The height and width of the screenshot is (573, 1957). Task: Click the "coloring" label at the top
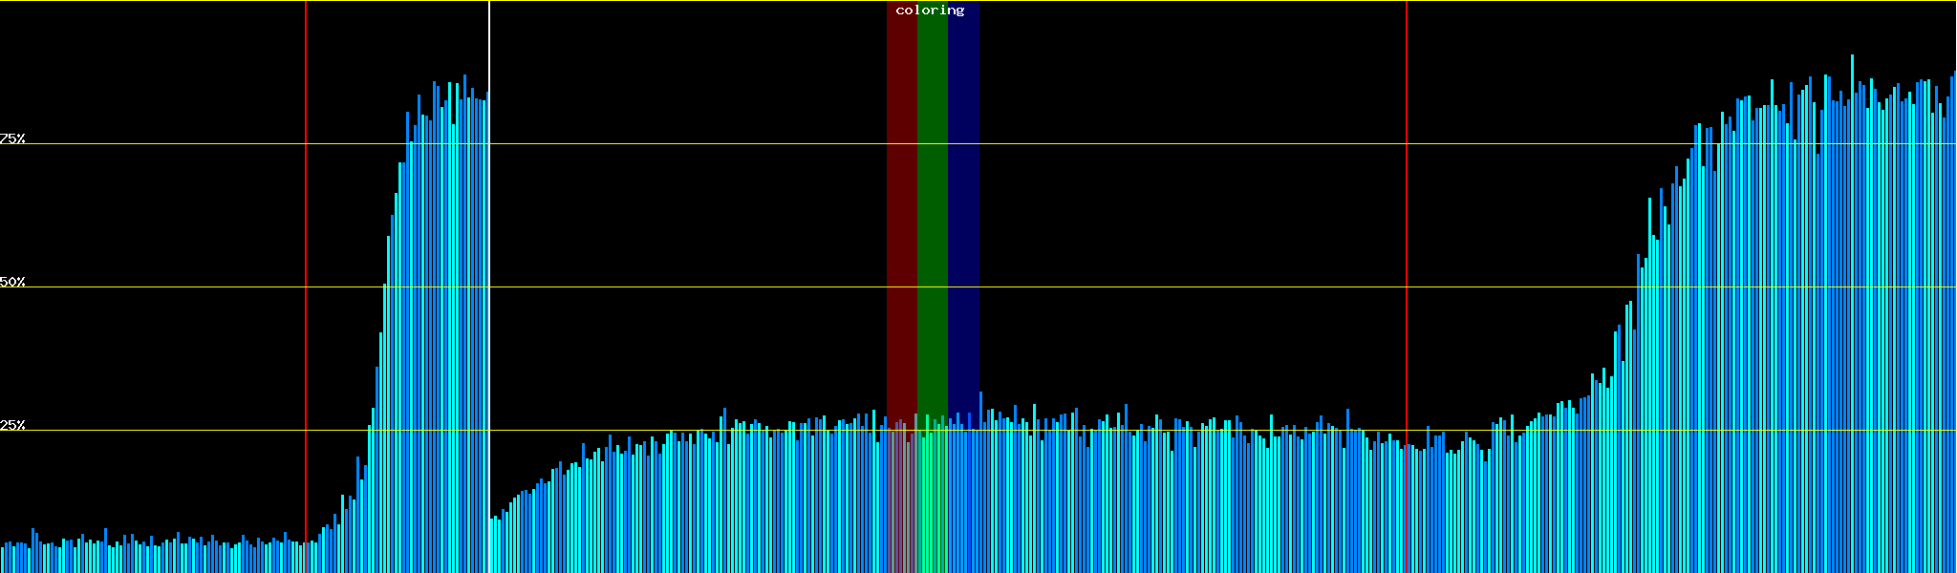930,11
